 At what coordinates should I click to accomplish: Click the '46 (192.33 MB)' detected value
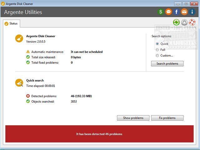coord(81,96)
